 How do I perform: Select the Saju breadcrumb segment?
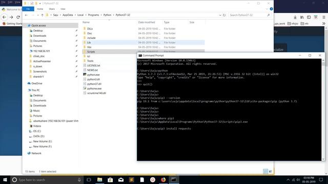point(55,15)
